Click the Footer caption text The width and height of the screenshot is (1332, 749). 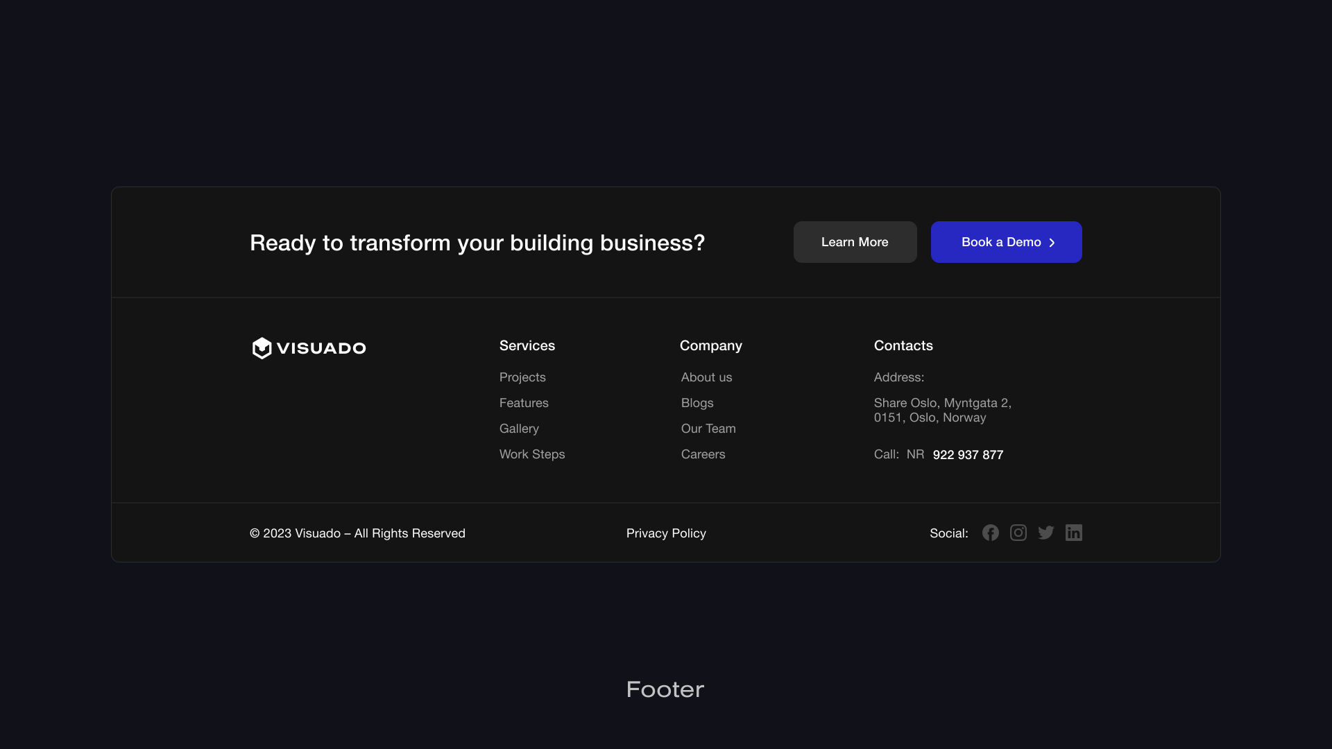tap(665, 689)
